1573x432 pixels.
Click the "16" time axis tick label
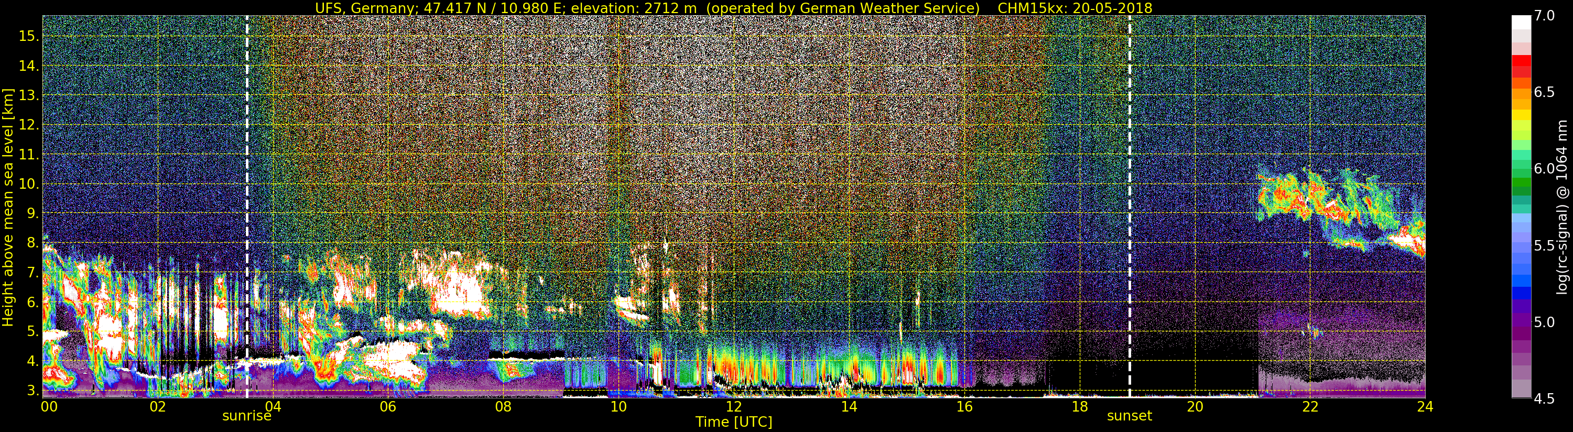coord(964,406)
